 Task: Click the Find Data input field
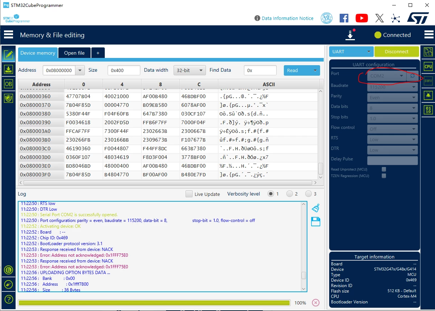pyautogui.click(x=260, y=71)
